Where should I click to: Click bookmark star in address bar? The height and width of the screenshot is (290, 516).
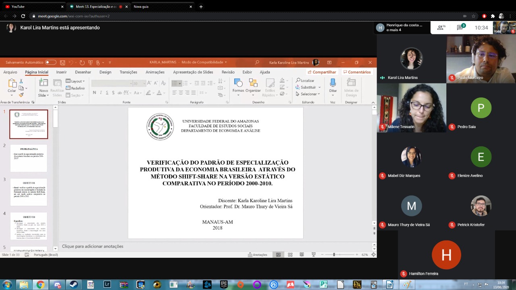click(473, 16)
